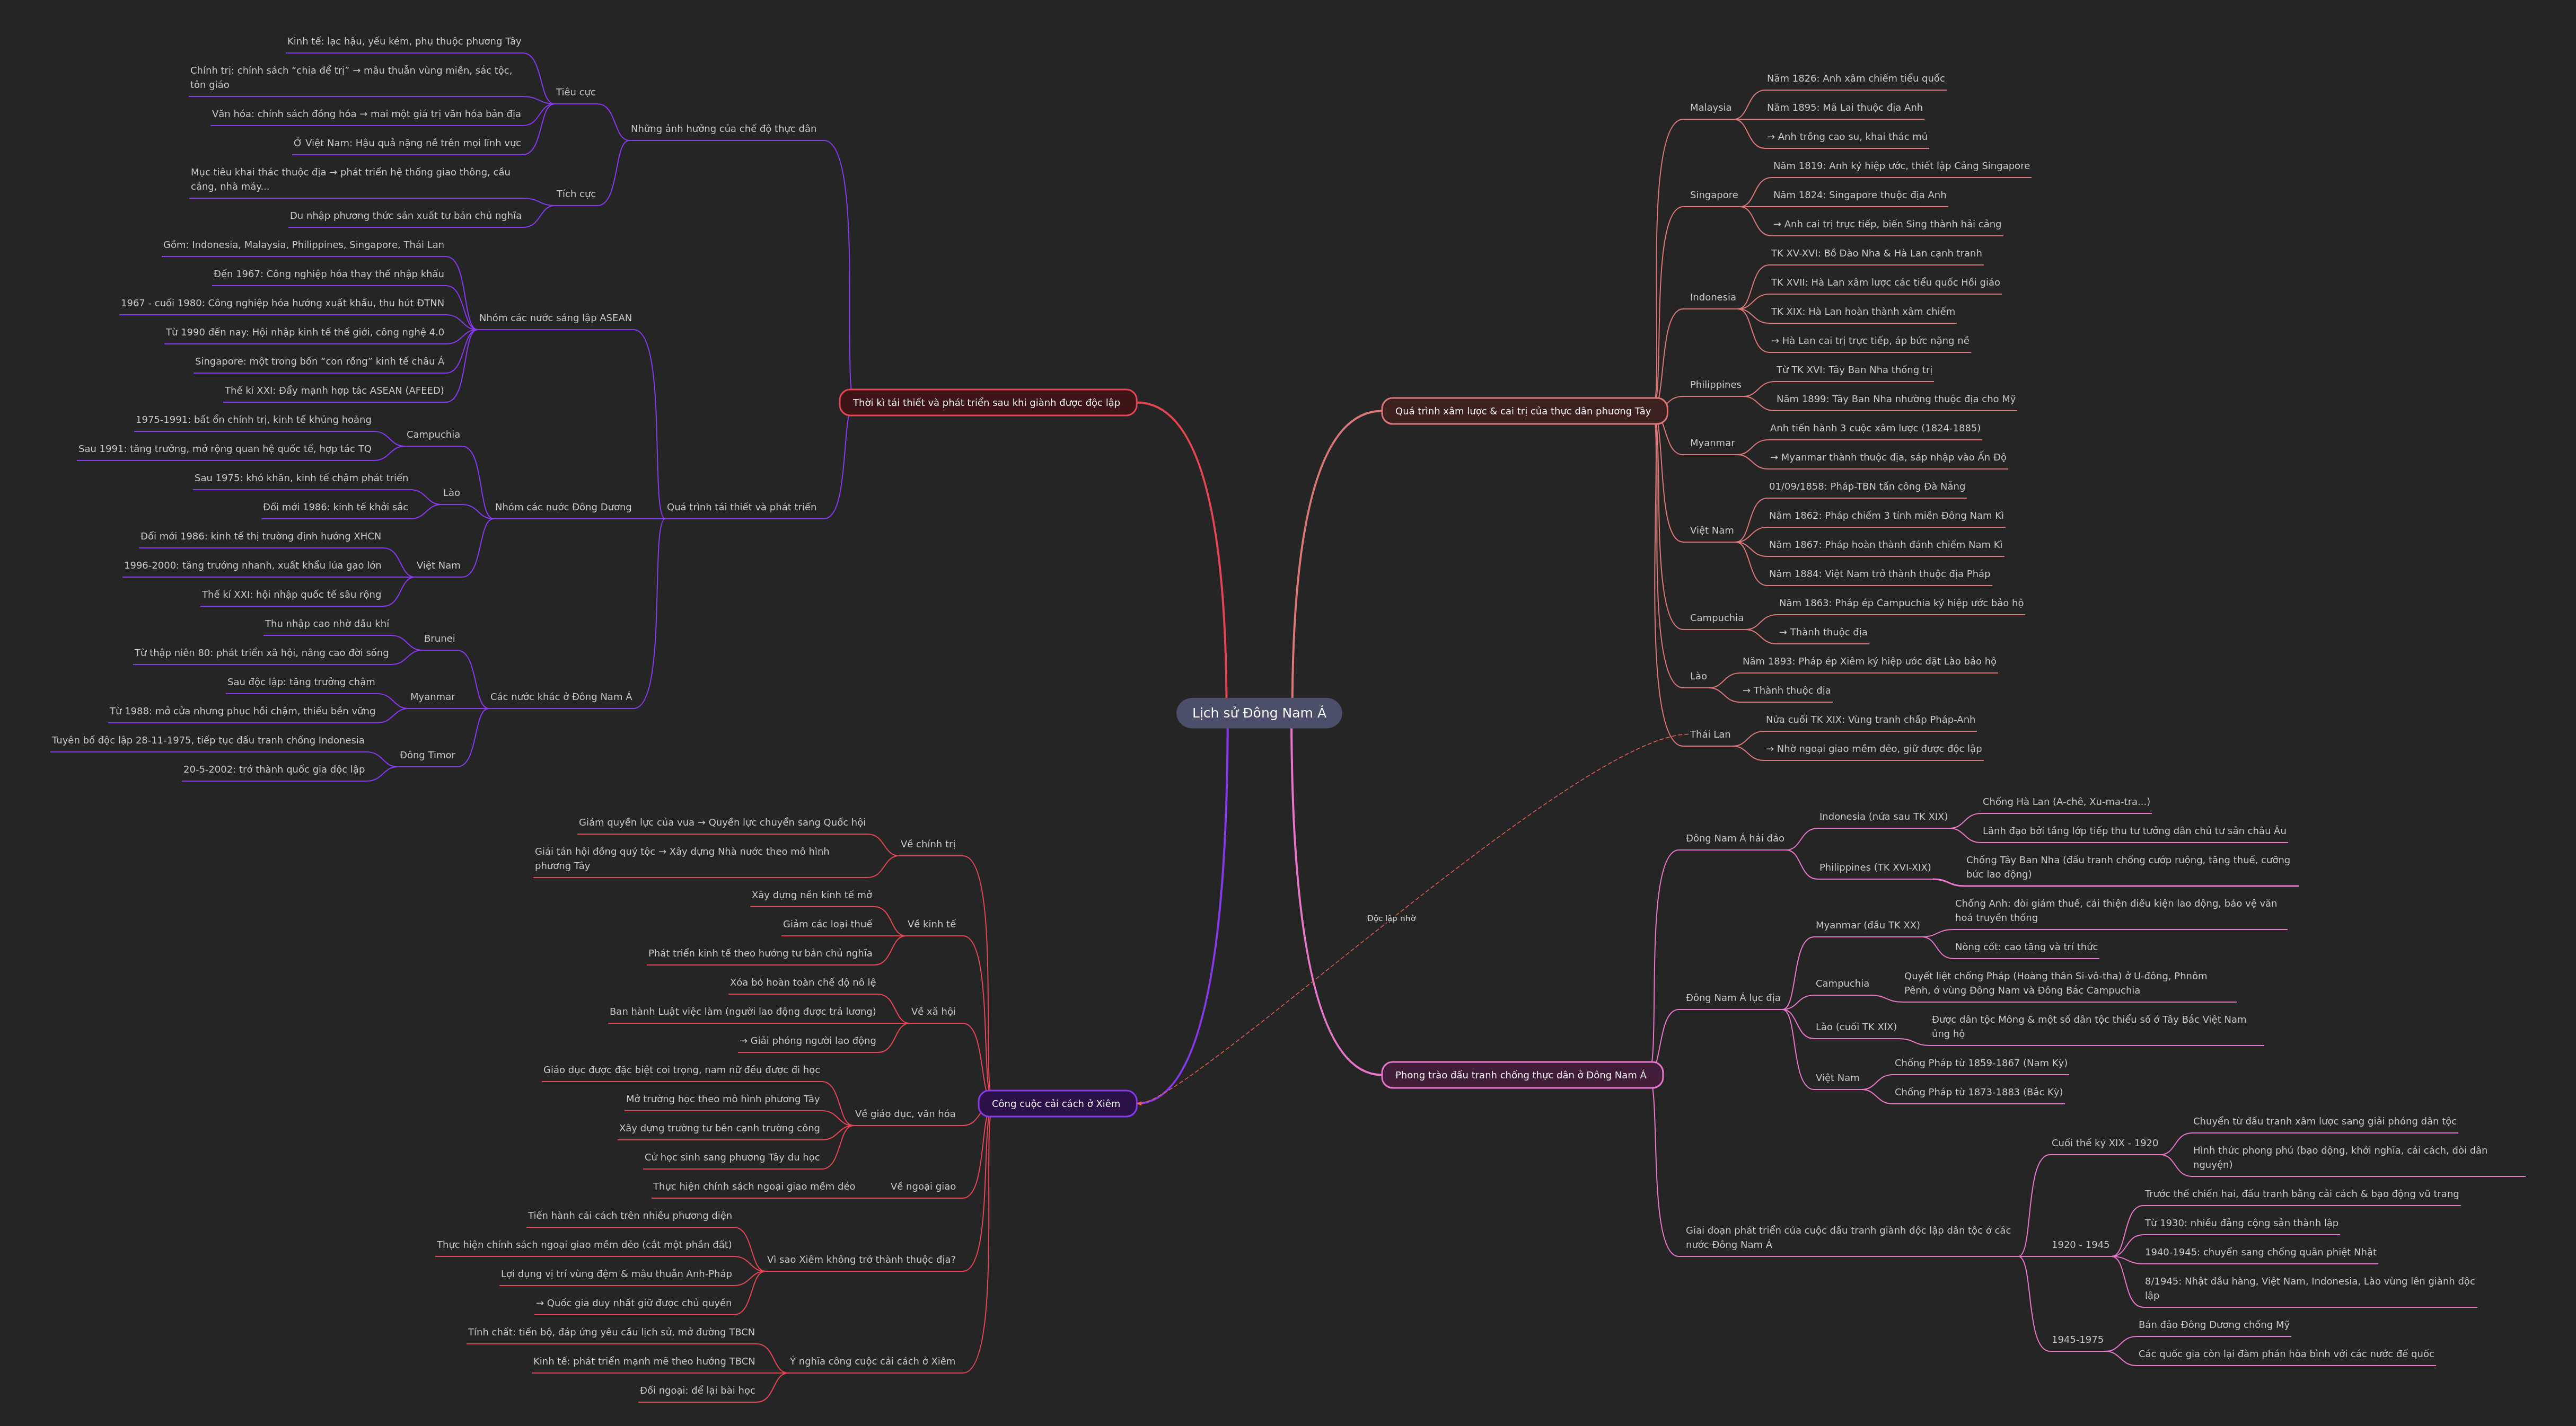Click the Brunei branch node
The height and width of the screenshot is (1426, 2576).
click(439, 639)
